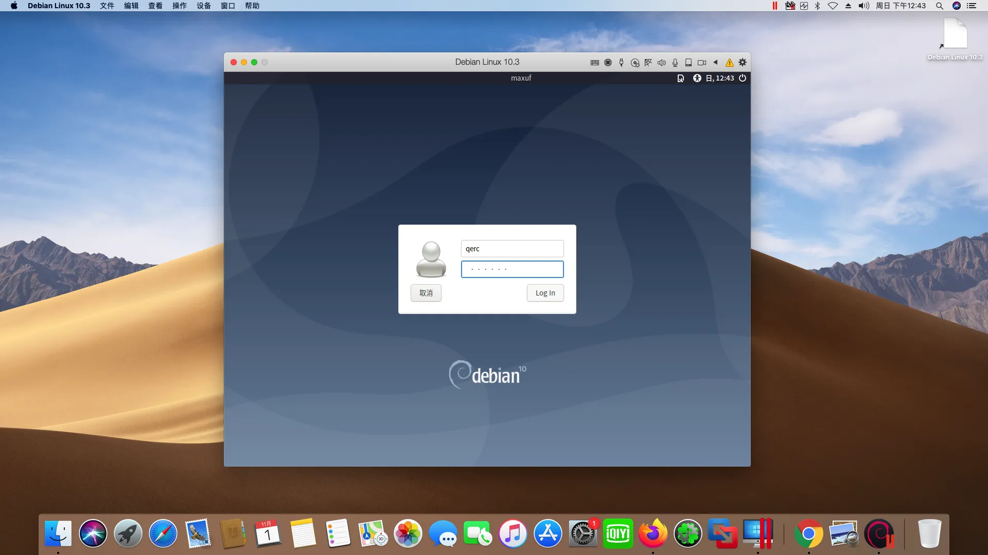Open Photos from the Dock
Viewport: 988px width, 555px height.
(x=408, y=533)
